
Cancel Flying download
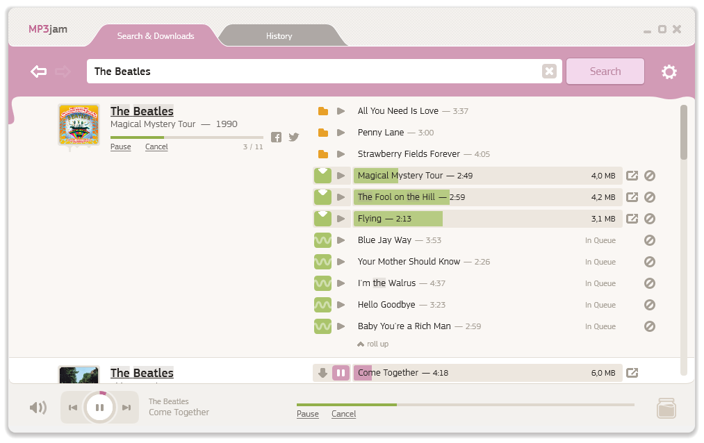(x=650, y=219)
